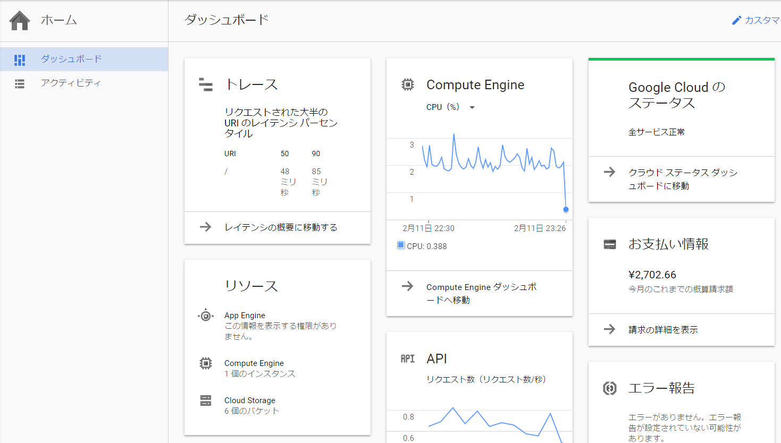This screenshot has width=781, height=443.
Task: Click the 6 個のバケット link
Action: point(251,411)
